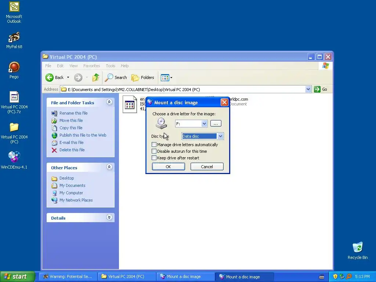Click on-screen keyboard tray icon
The width and height of the screenshot is (376, 282).
coord(322,277)
